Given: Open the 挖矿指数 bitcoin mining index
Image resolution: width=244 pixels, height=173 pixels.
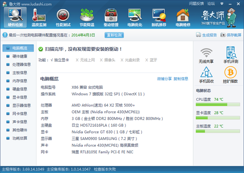Looking at the screenshot, I should pyautogui.click(x=231, y=75).
